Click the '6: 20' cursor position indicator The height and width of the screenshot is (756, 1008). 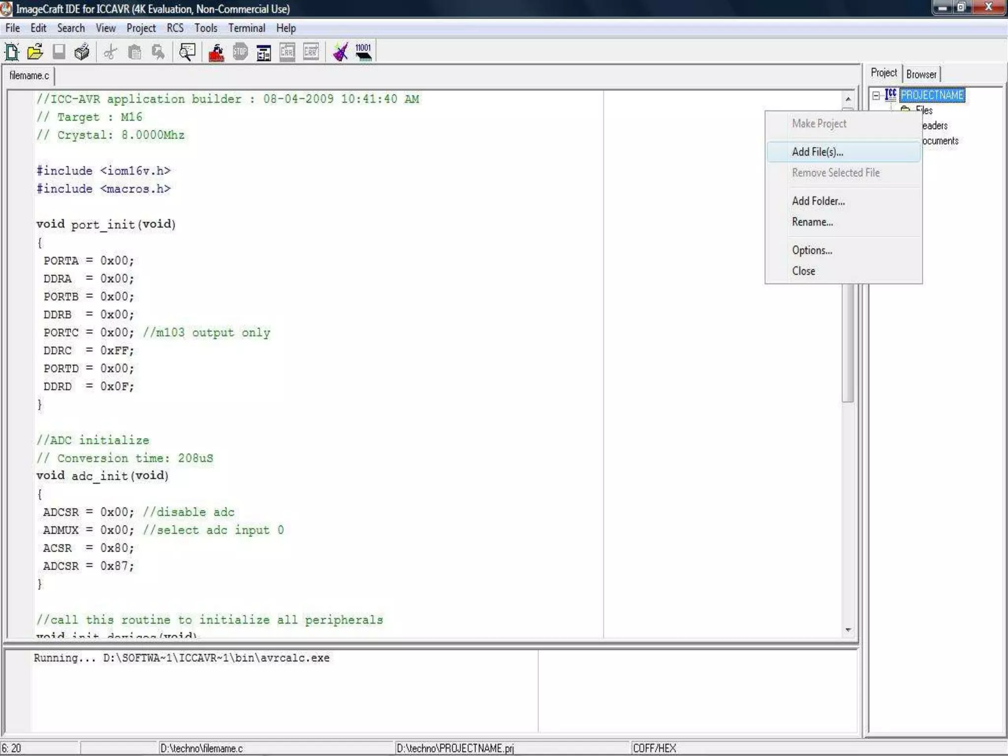pos(11,748)
